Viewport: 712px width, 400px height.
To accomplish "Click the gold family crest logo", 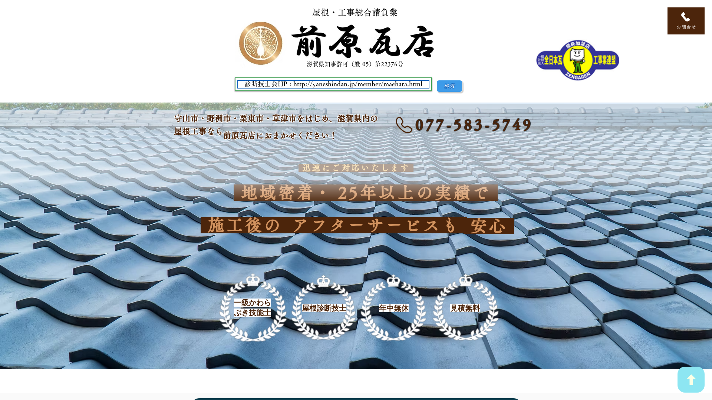I will click(261, 43).
